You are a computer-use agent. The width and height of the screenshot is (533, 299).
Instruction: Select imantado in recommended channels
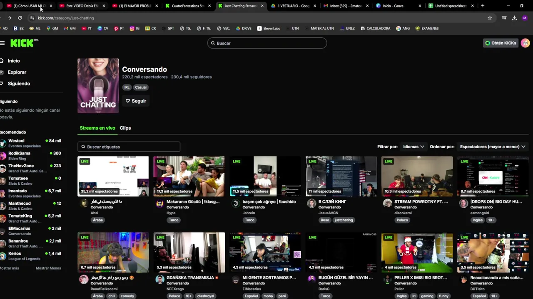[x=30, y=193]
